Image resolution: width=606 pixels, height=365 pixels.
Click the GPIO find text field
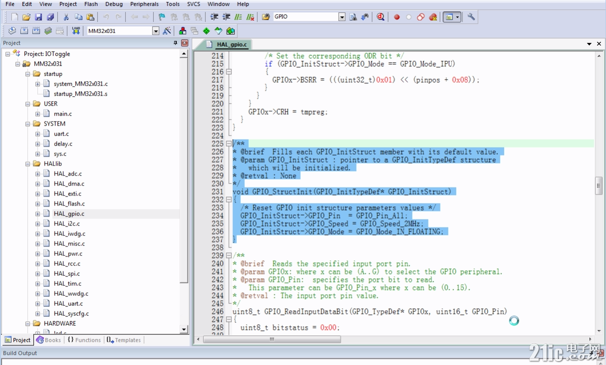(306, 17)
